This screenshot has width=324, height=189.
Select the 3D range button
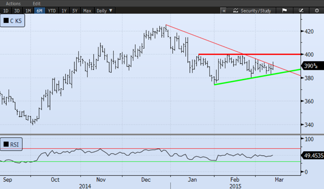click(17, 10)
